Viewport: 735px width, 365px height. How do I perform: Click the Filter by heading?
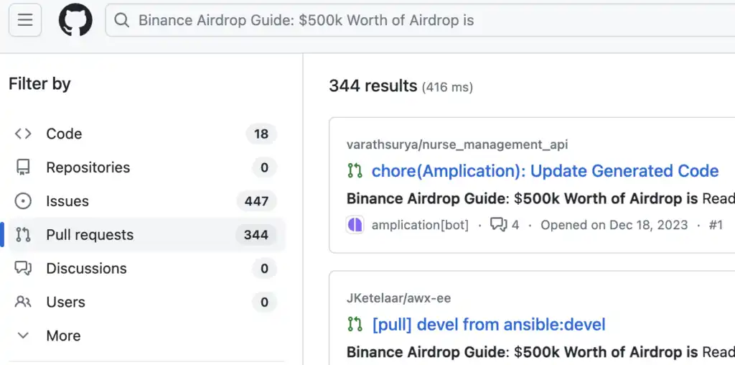(40, 84)
